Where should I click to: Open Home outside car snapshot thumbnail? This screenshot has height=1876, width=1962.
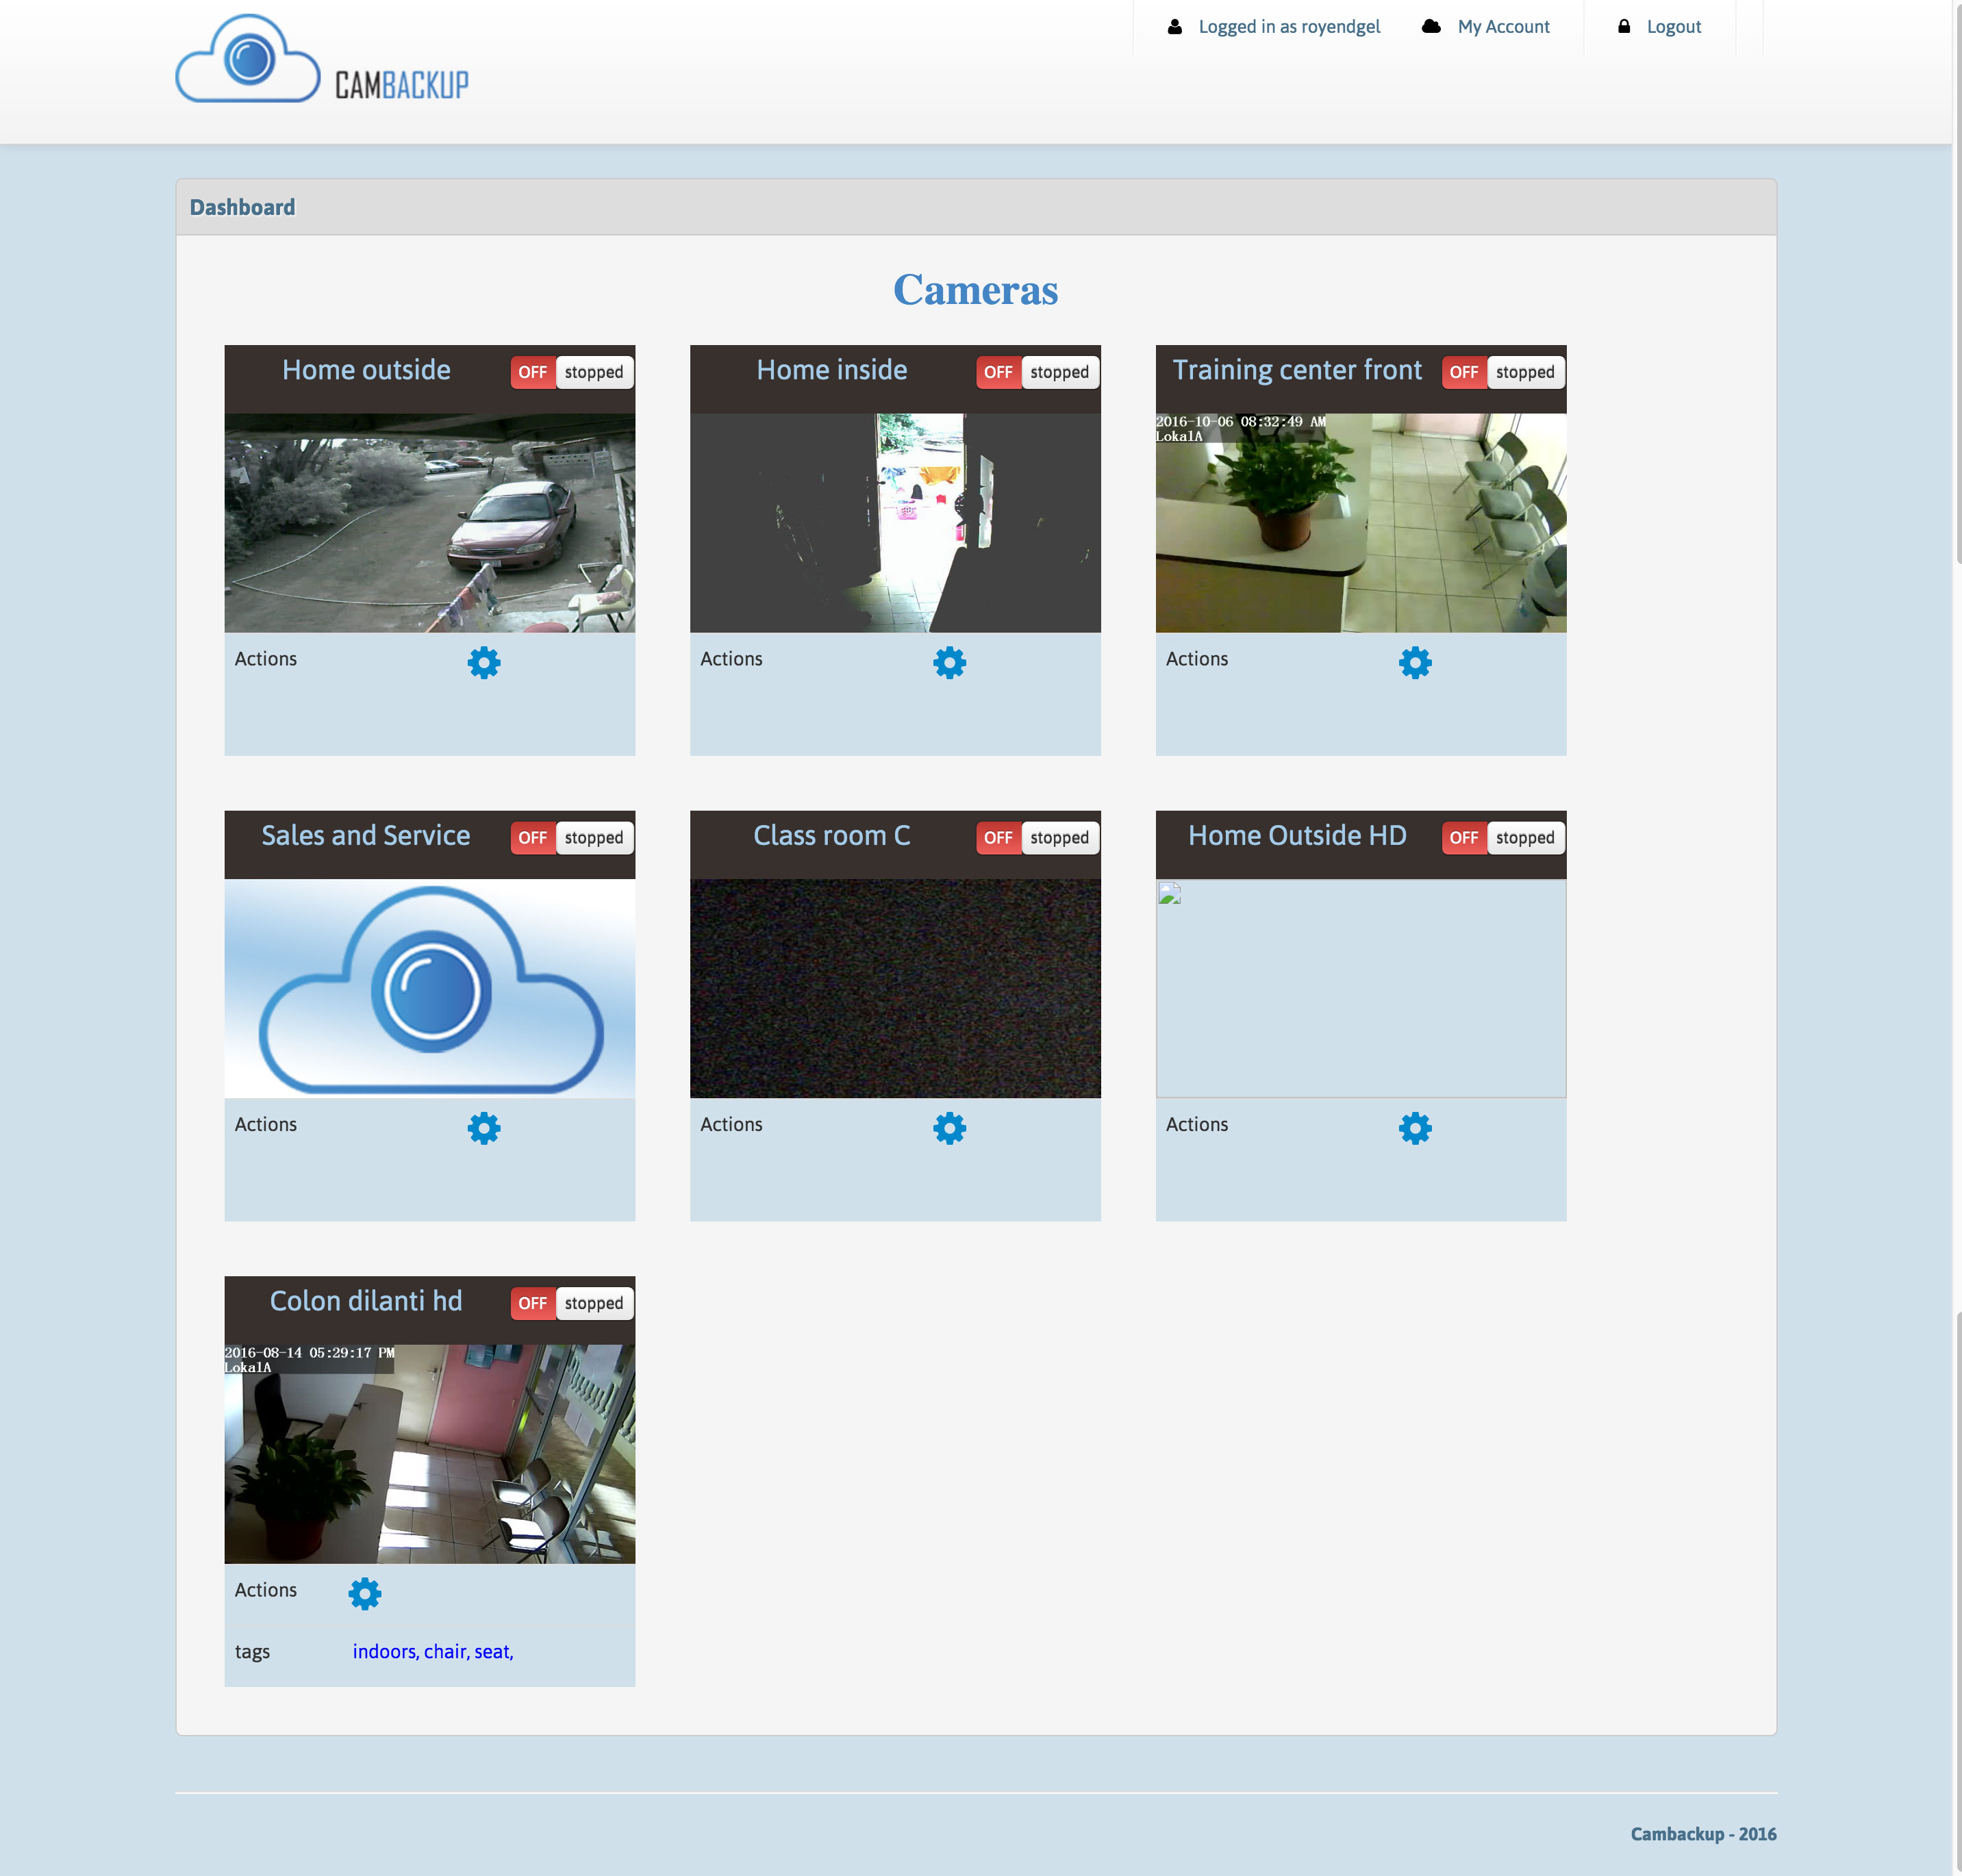[430, 523]
